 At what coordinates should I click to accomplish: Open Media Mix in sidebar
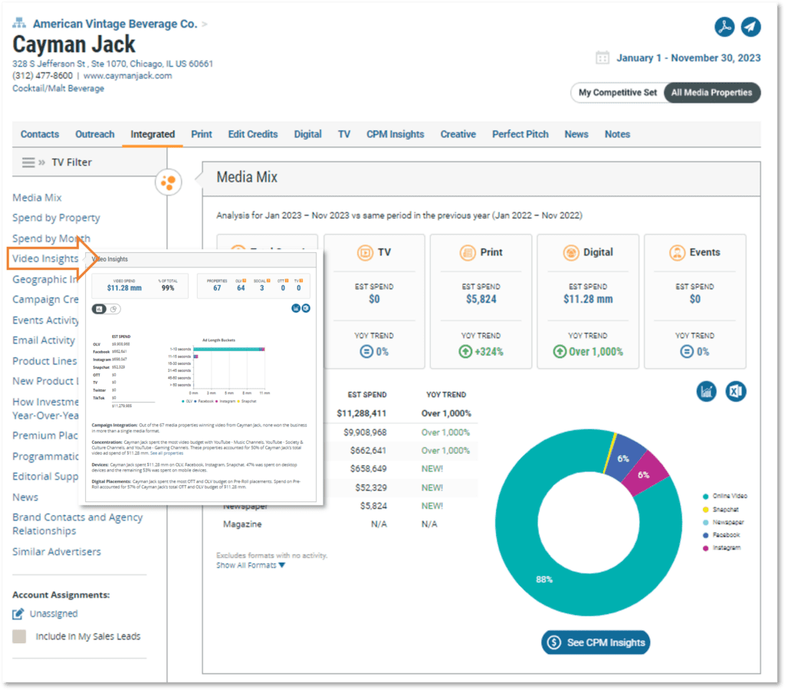point(37,198)
